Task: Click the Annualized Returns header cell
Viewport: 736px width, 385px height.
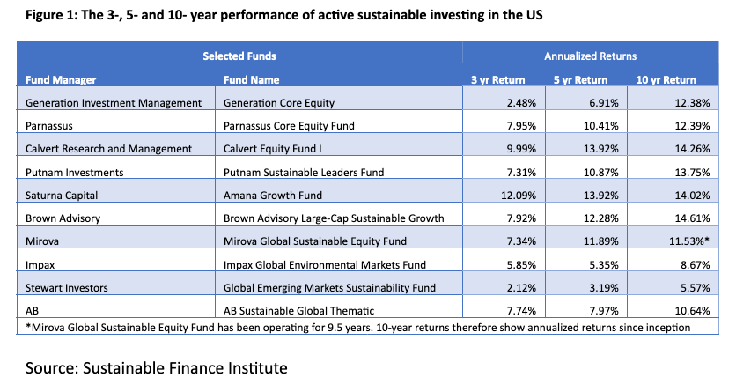Action: (590, 56)
